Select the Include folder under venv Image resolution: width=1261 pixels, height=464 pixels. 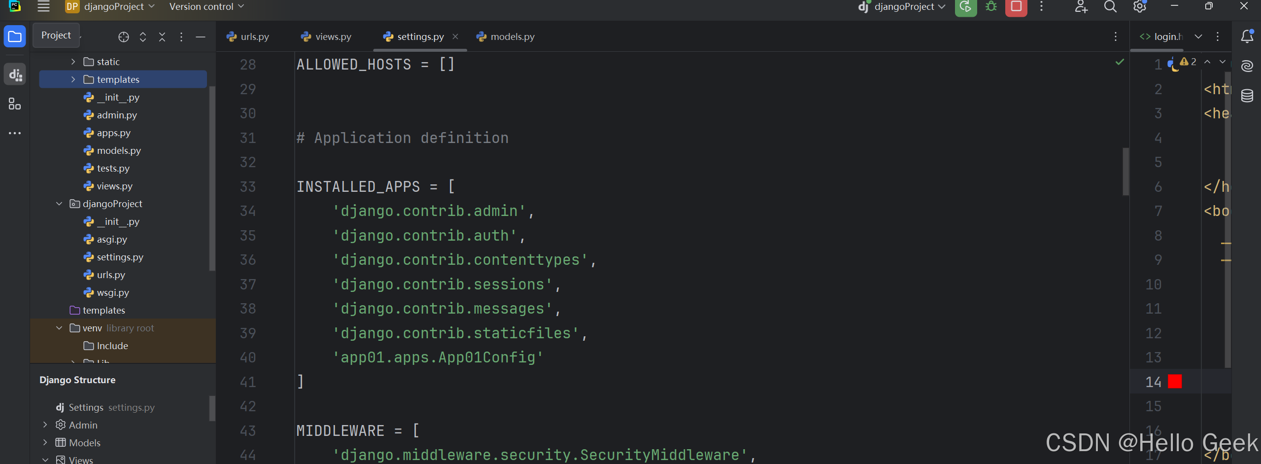pos(112,346)
